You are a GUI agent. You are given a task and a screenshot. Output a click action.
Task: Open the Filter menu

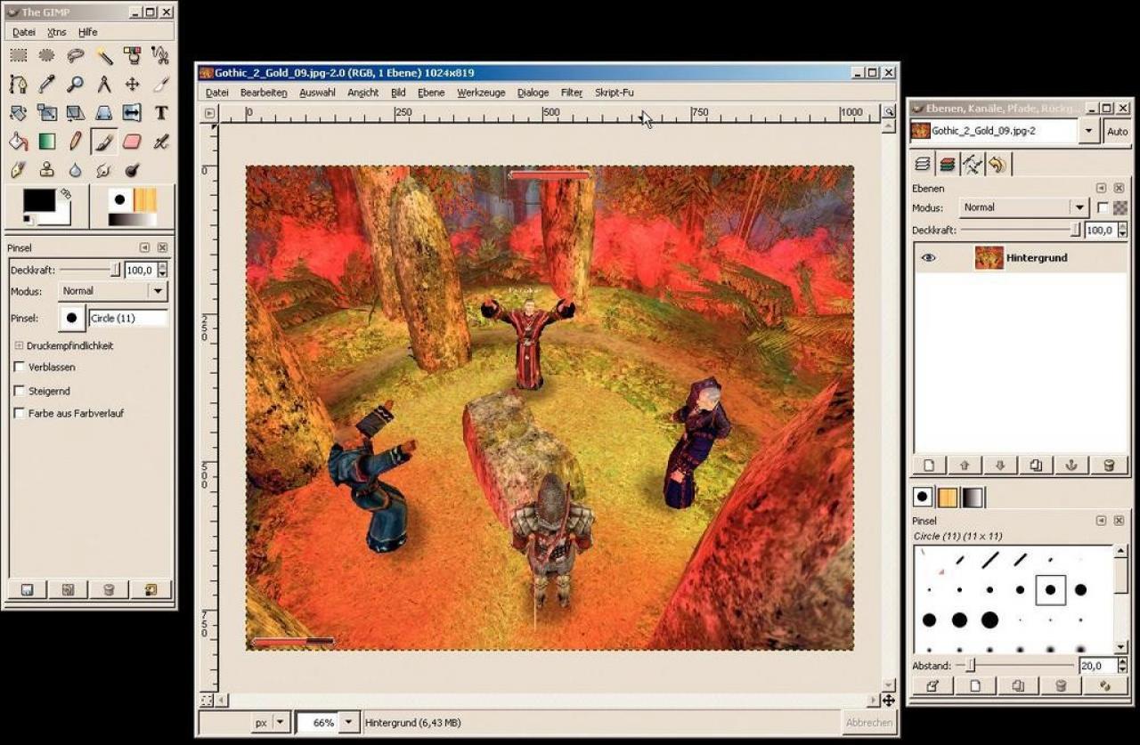coord(572,93)
